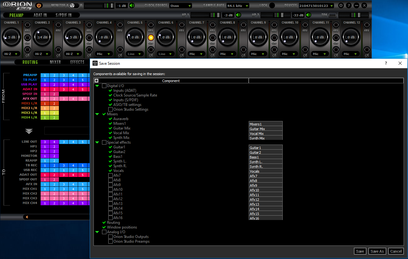Check the Orion Studio Settings box
This screenshot has height=259, width=408.
pos(110,109)
